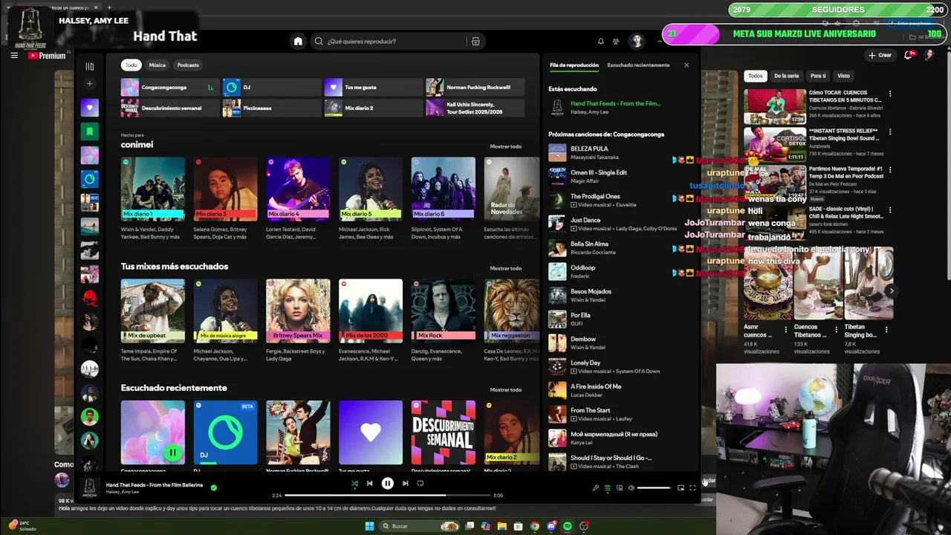The height and width of the screenshot is (535, 951).
Task: Select the Todo filter chip in Spotify
Action: pos(131,65)
